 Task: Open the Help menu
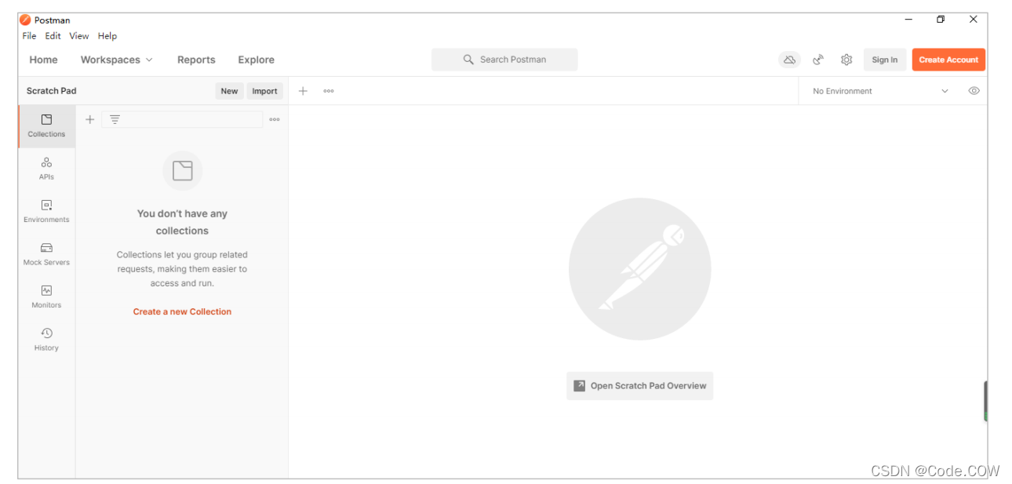(107, 36)
